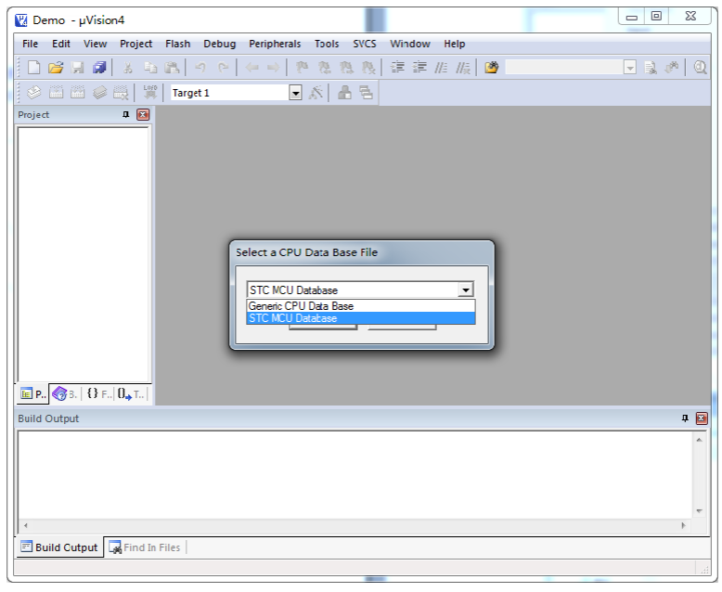This screenshot has height=592, width=722.
Task: Click the Cut scissors icon
Action: (x=128, y=68)
